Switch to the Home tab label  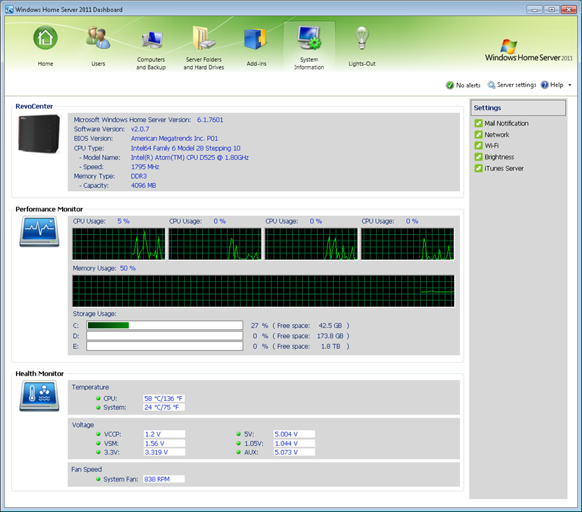tap(45, 64)
